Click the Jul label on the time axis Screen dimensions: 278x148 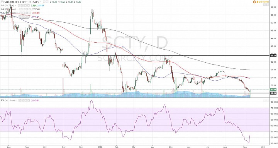coord(208,146)
